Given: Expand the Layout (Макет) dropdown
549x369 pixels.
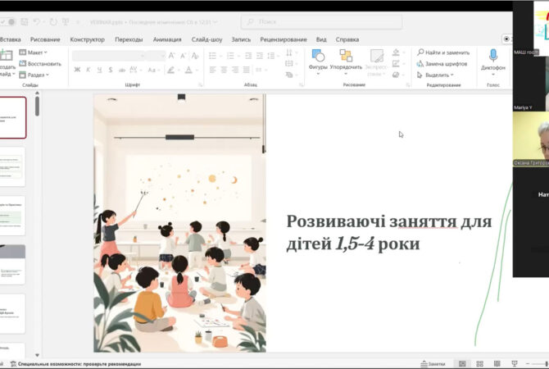Looking at the screenshot, I should click(x=34, y=52).
